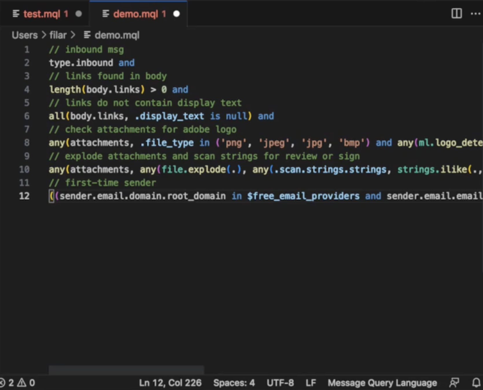Click the file icon on test.mql tab

tap(16, 14)
